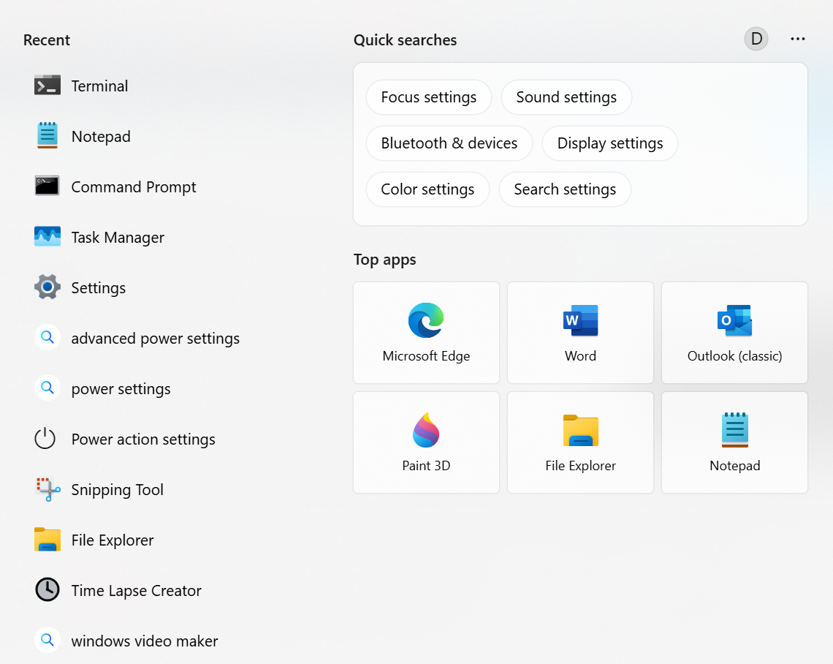Image resolution: width=833 pixels, height=664 pixels.
Task: Open the D user account avatar
Action: coord(756,39)
